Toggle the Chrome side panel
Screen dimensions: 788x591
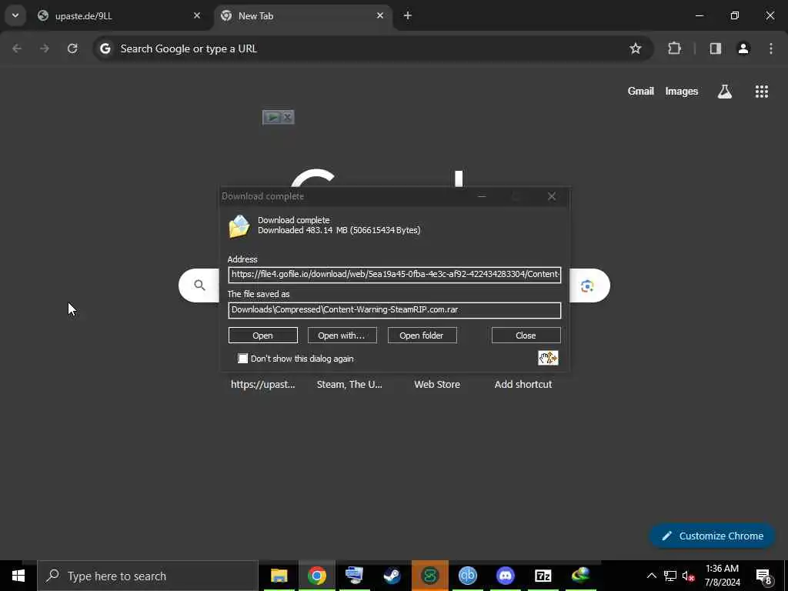(715, 48)
